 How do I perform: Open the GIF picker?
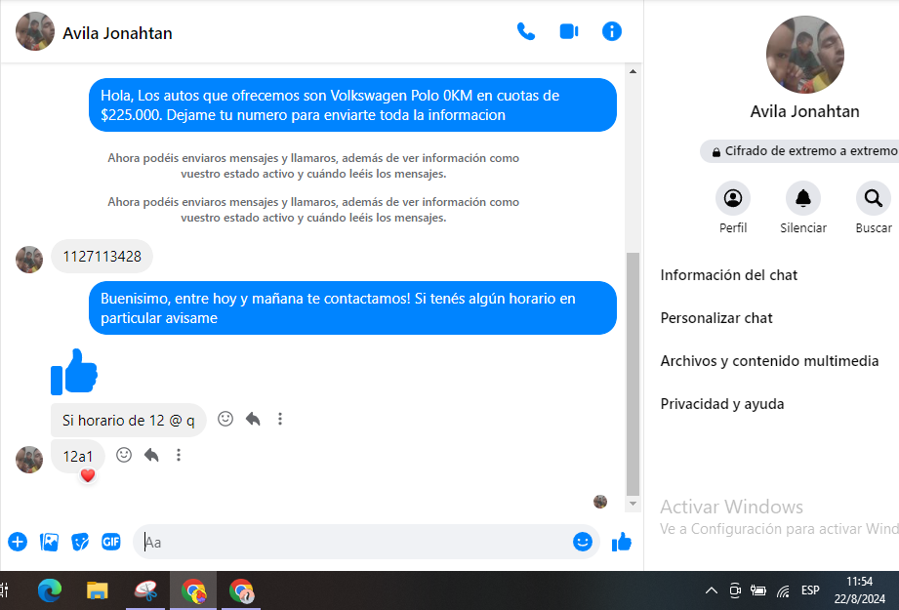[111, 542]
